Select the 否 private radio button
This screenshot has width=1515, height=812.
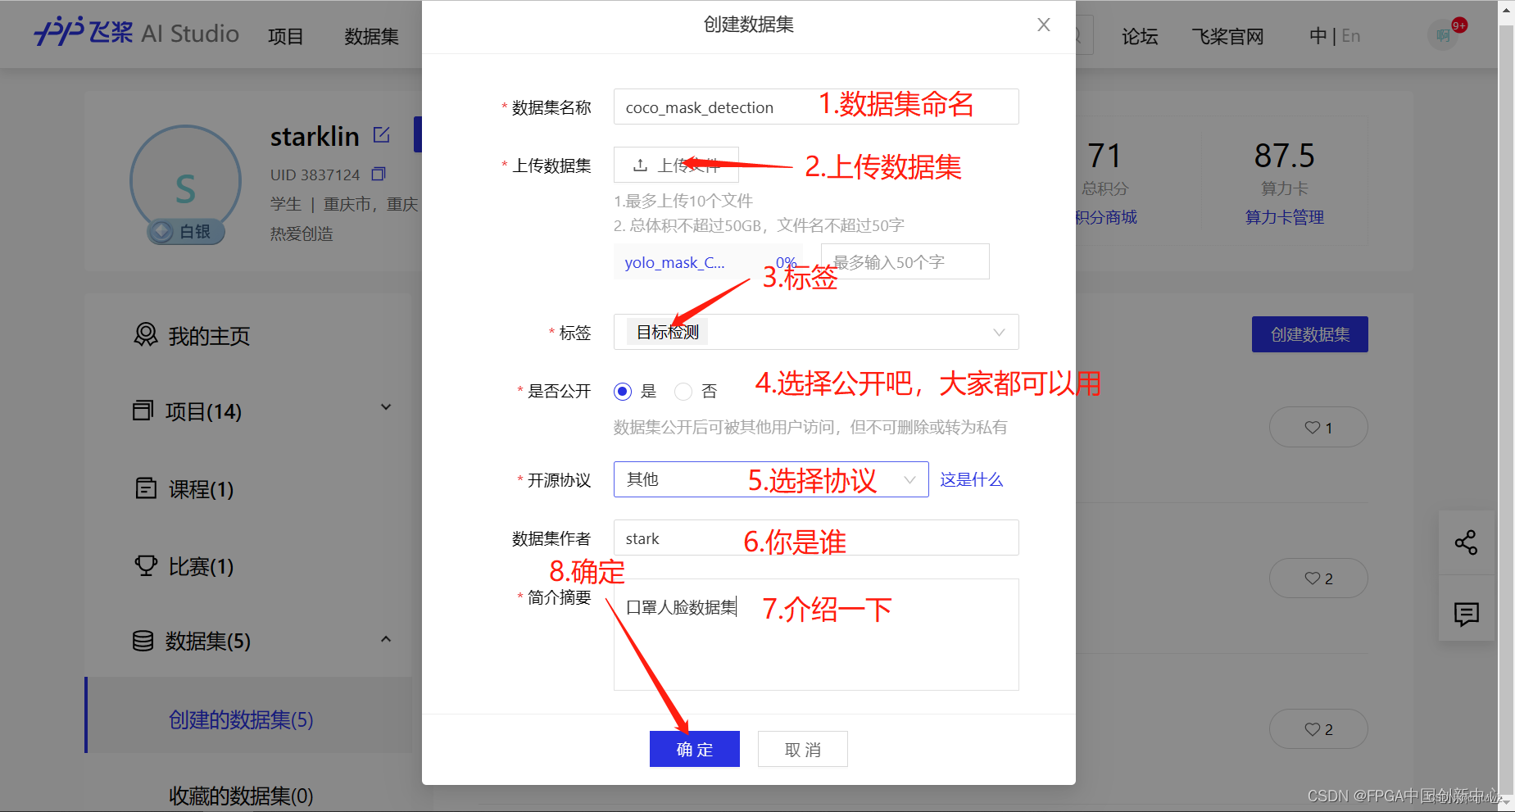pos(683,392)
